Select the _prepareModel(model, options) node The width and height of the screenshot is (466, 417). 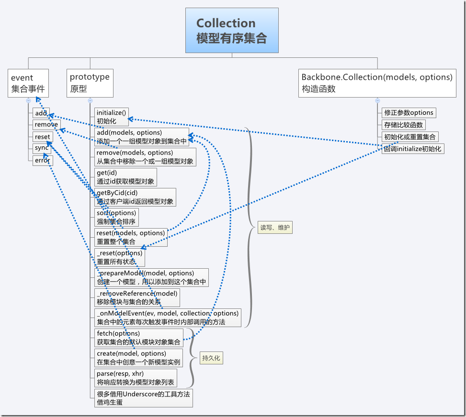tap(151, 277)
